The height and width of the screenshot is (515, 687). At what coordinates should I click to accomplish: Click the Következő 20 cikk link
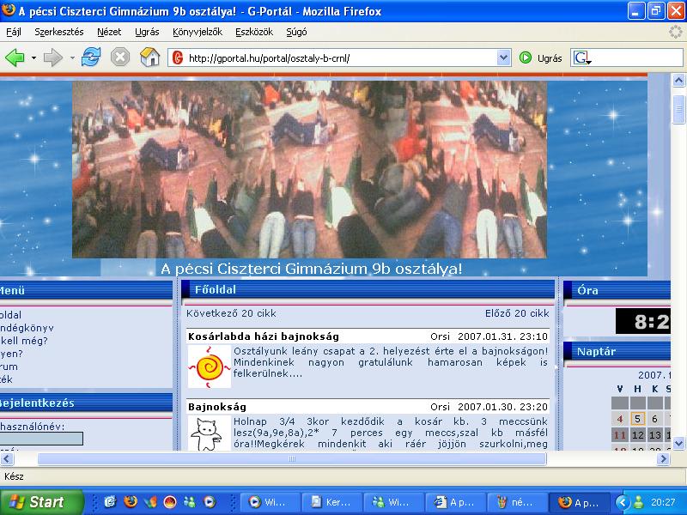click(x=231, y=313)
